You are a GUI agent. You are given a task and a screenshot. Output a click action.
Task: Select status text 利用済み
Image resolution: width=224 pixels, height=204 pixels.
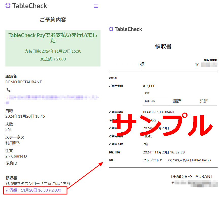pos(13,143)
